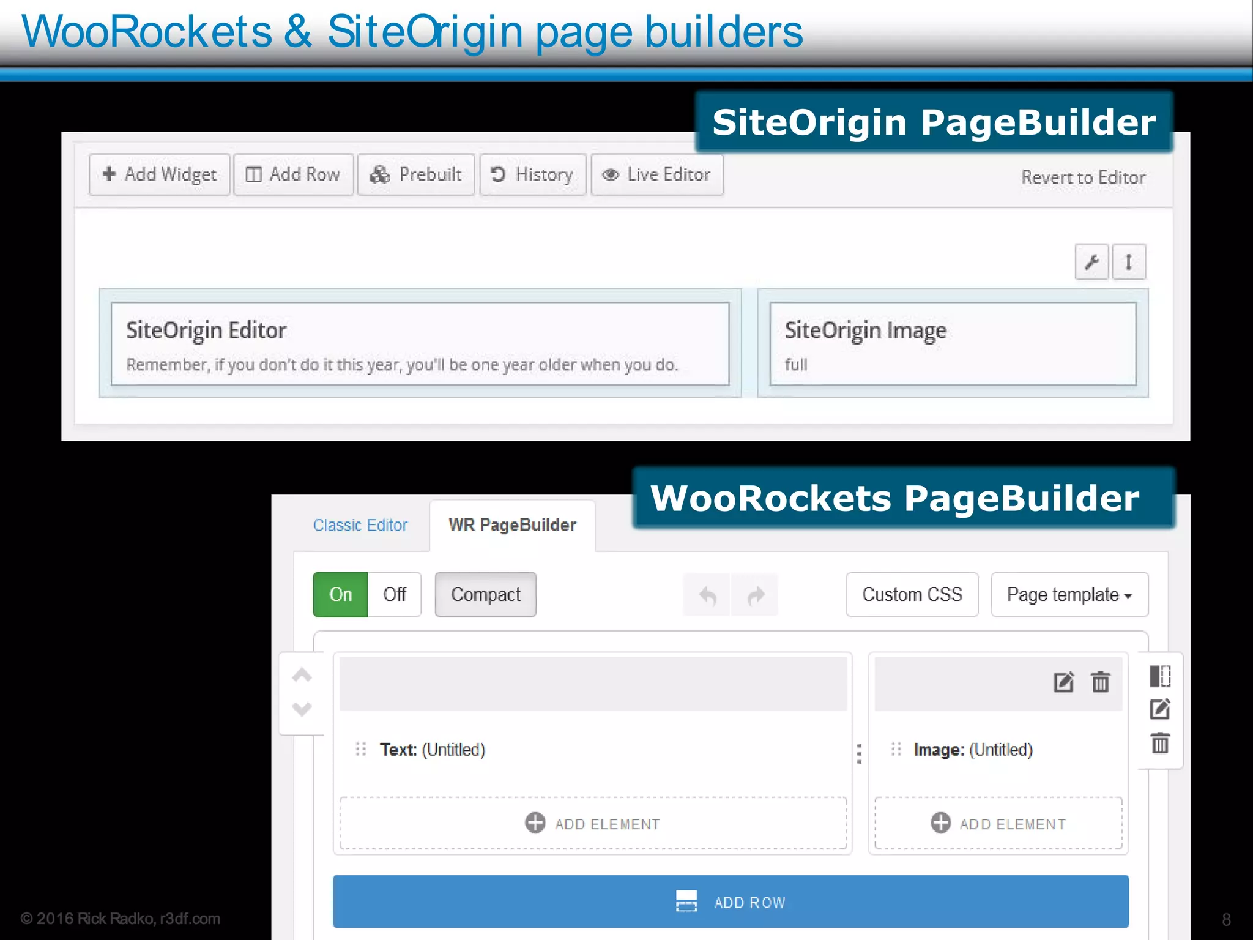Add an element to the Text column
Screen dimensions: 1253x940
click(593, 824)
